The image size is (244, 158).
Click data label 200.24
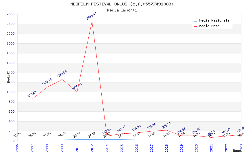[151, 126]
